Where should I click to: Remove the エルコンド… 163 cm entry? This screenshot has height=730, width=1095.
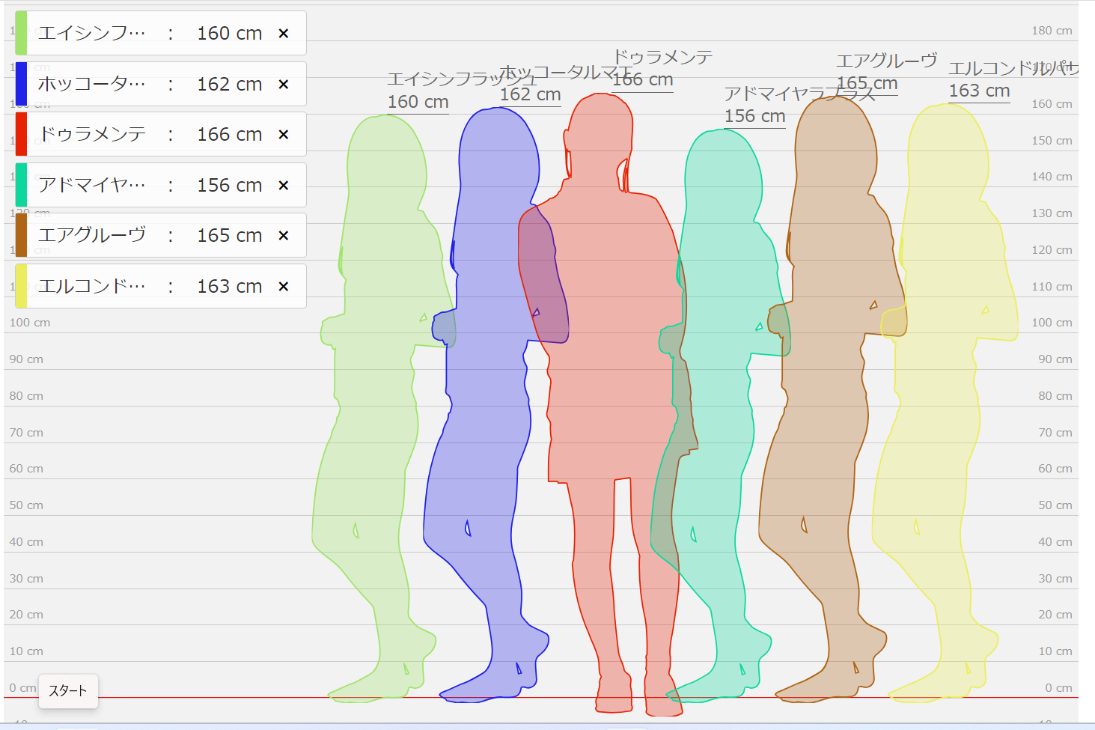(284, 286)
